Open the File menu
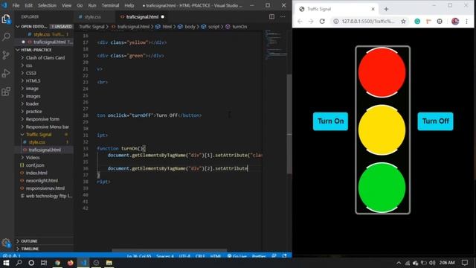Image resolution: width=476 pixels, height=268 pixels. (16, 5)
